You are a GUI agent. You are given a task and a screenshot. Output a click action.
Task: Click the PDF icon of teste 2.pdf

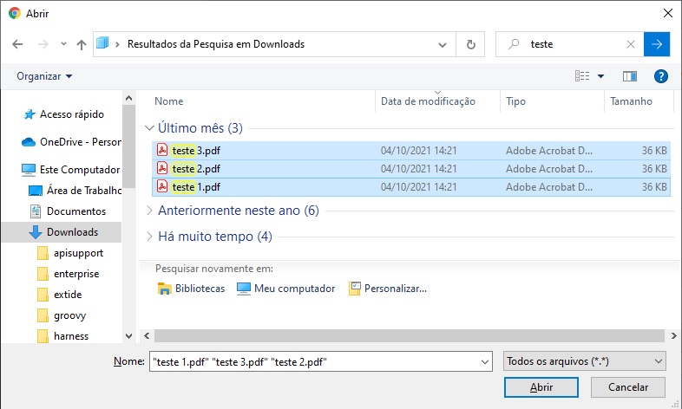click(162, 168)
